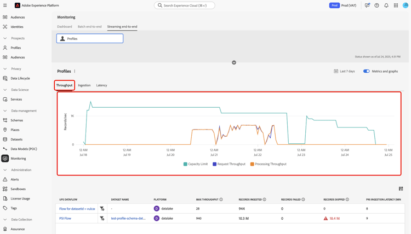
Task: Collapse the Data management section
Action: pyautogui.click(x=5, y=110)
